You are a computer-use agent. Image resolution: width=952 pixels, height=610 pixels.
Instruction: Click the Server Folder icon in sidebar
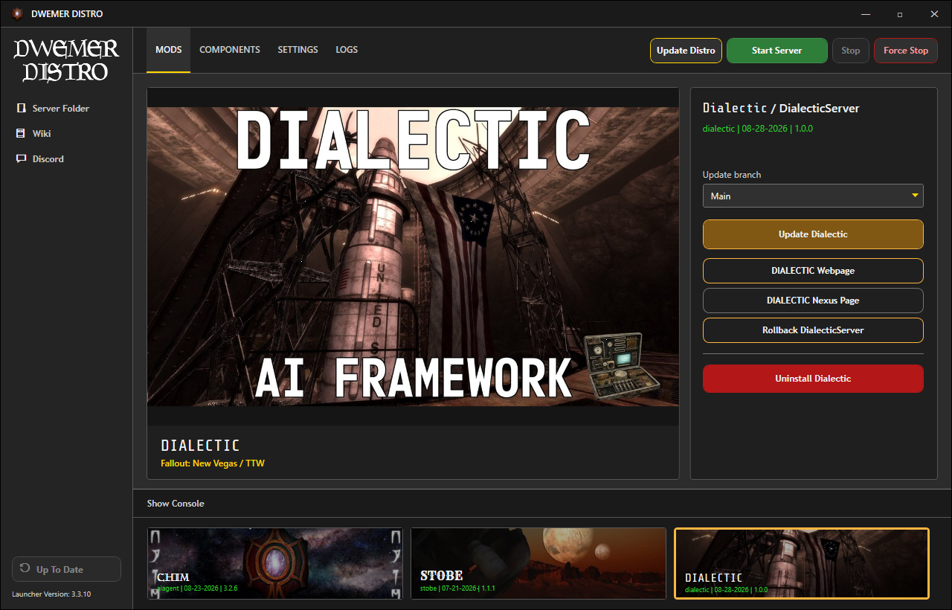(x=21, y=109)
